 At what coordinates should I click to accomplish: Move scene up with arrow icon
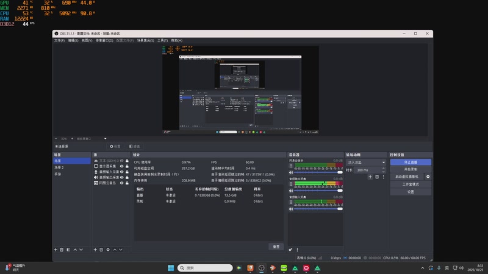point(75,250)
